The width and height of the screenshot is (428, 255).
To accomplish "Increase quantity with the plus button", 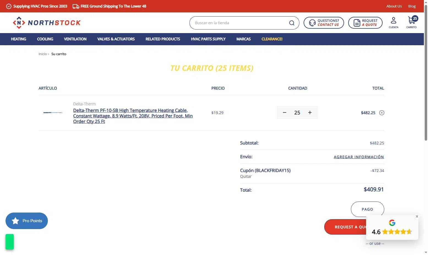I will click(x=310, y=112).
